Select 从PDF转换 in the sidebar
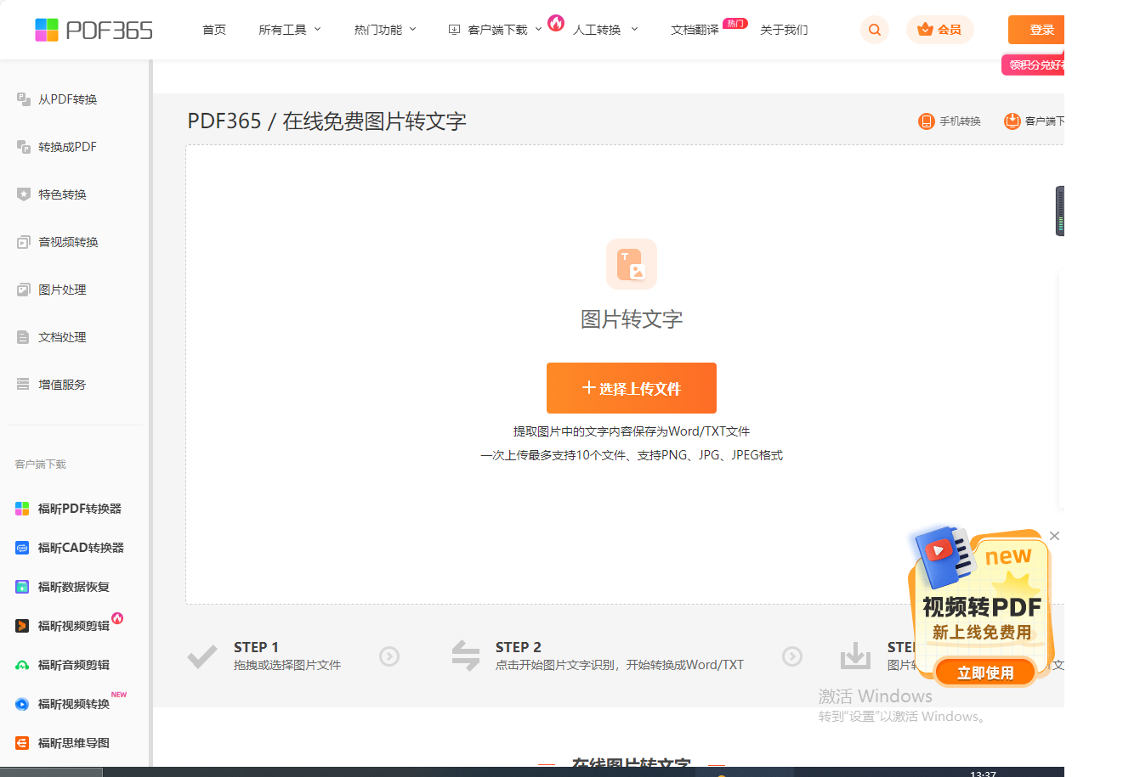This screenshot has height=777, width=1123. pyautogui.click(x=68, y=99)
